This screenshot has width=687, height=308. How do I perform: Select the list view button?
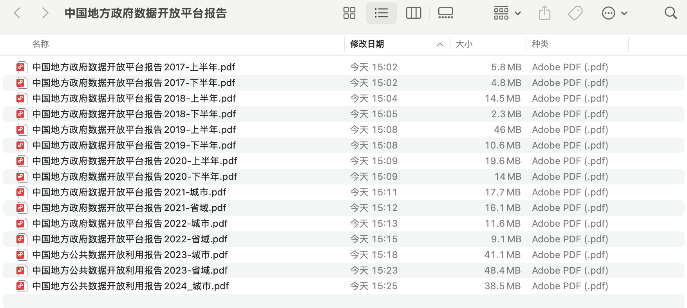(381, 13)
